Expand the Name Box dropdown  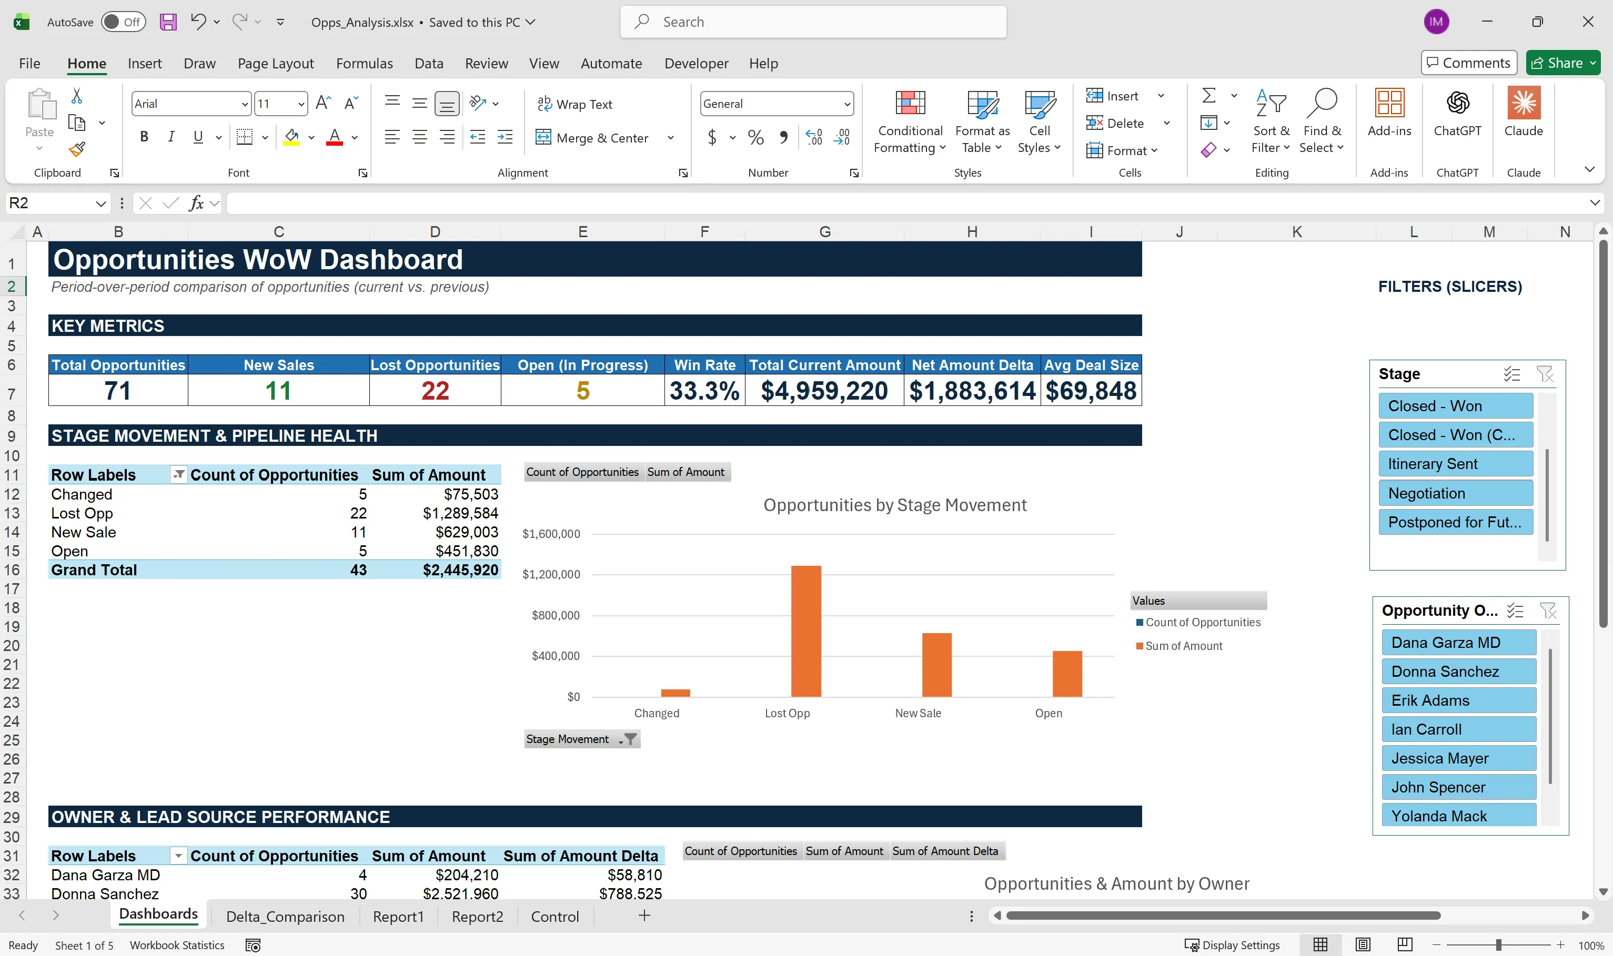(100, 204)
